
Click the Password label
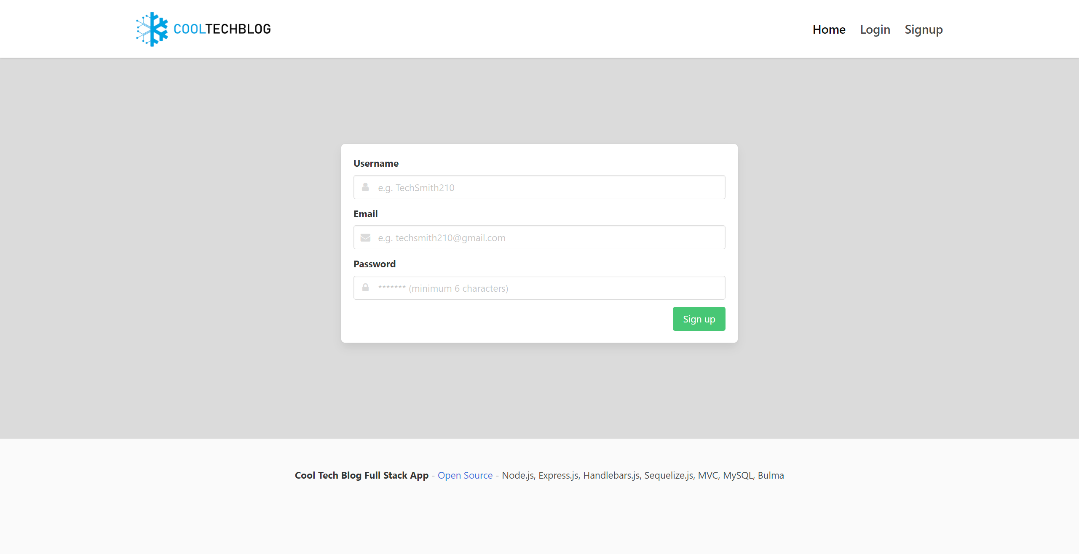pyautogui.click(x=374, y=264)
